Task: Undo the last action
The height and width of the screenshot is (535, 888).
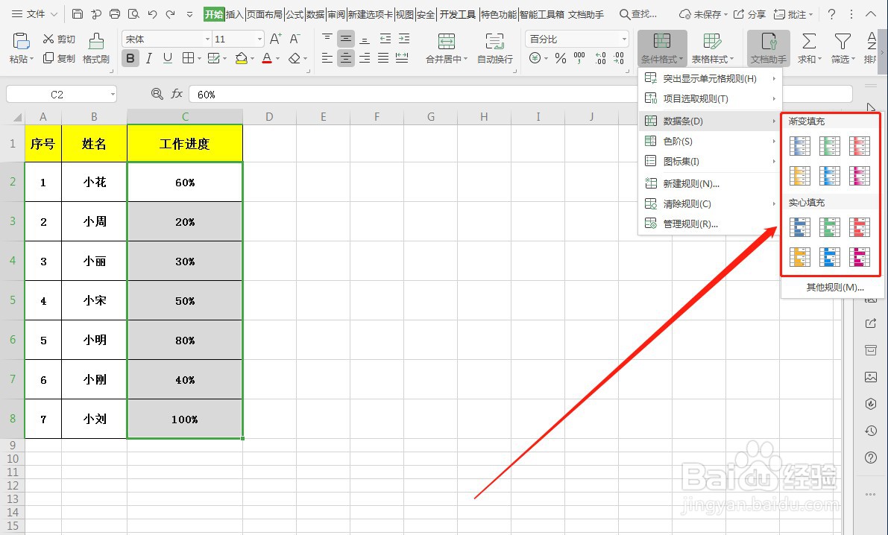Action: 152,14
